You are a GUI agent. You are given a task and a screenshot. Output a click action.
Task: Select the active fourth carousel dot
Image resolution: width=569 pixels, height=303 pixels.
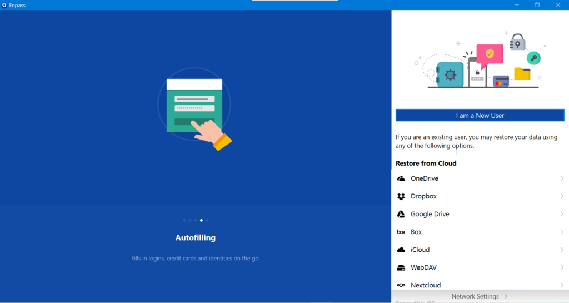(x=201, y=220)
